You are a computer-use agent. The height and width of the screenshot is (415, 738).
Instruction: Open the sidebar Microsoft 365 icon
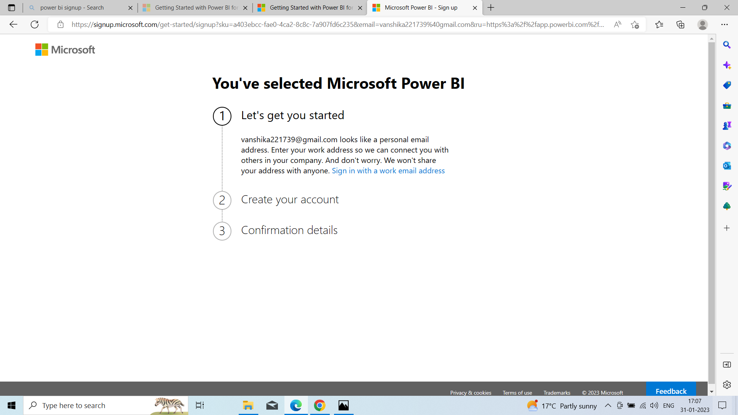click(727, 146)
